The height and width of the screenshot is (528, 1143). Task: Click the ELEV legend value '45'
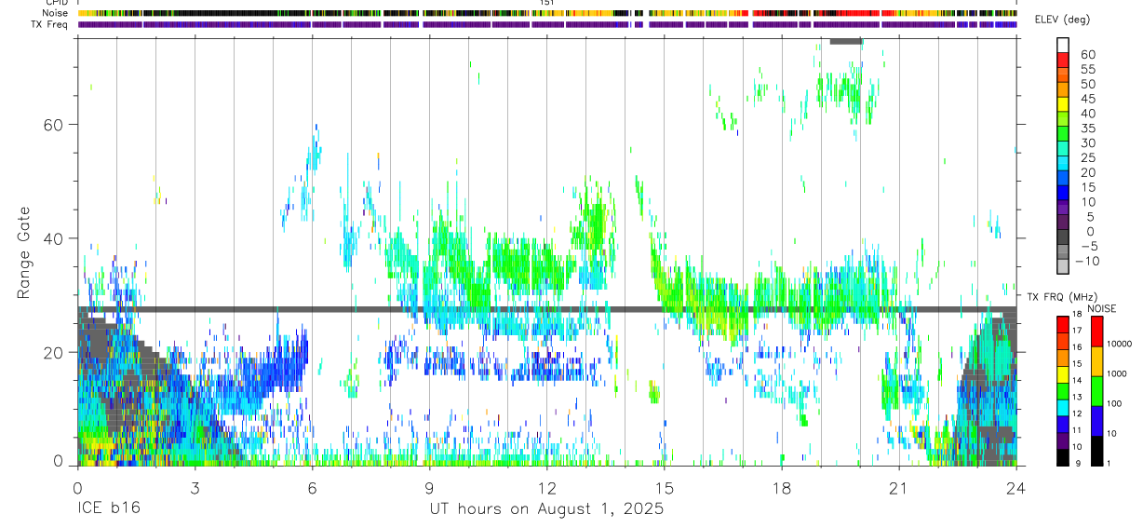pyautogui.click(x=1087, y=99)
